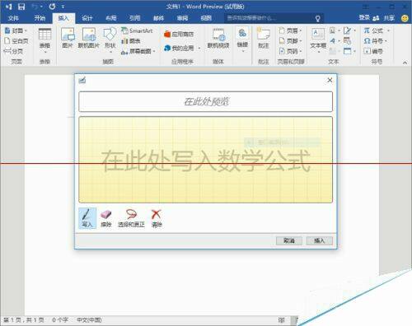This screenshot has width=412, height=326.
Task: Switch to the 视图 (View) tab
Action: (206, 18)
